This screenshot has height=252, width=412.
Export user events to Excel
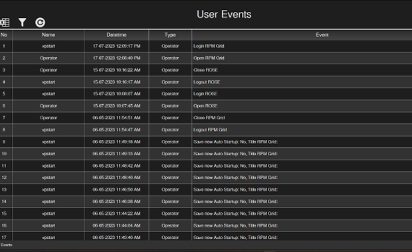pos(5,23)
